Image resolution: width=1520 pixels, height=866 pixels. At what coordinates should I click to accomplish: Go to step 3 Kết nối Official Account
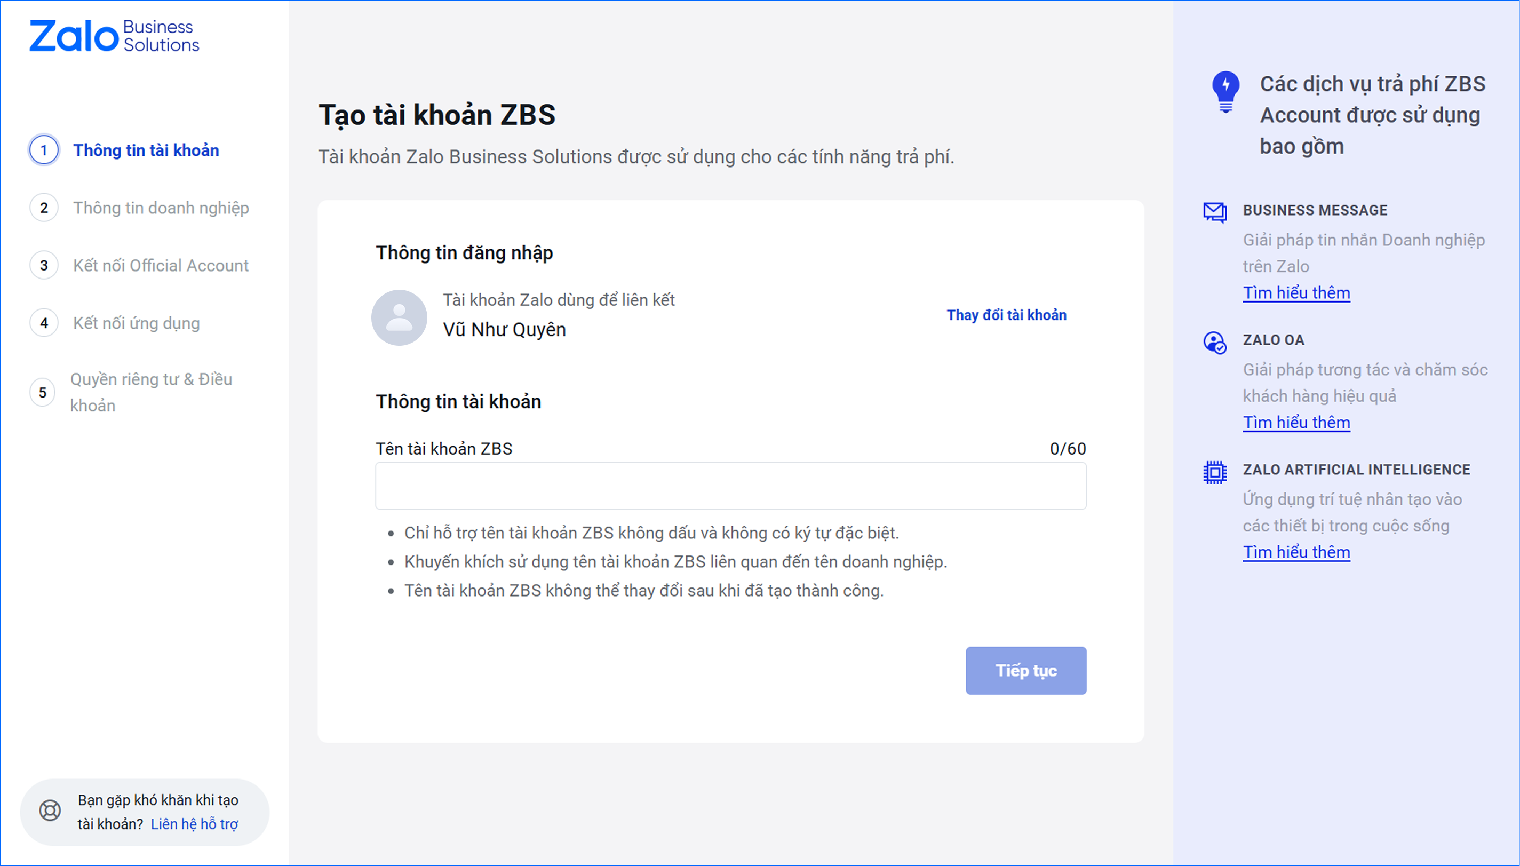(161, 266)
